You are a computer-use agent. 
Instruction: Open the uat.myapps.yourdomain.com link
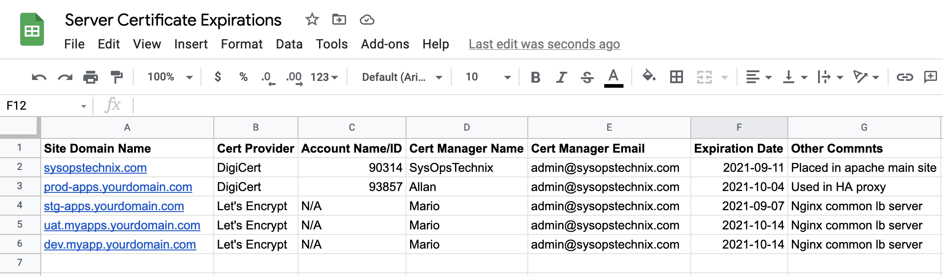tap(122, 225)
